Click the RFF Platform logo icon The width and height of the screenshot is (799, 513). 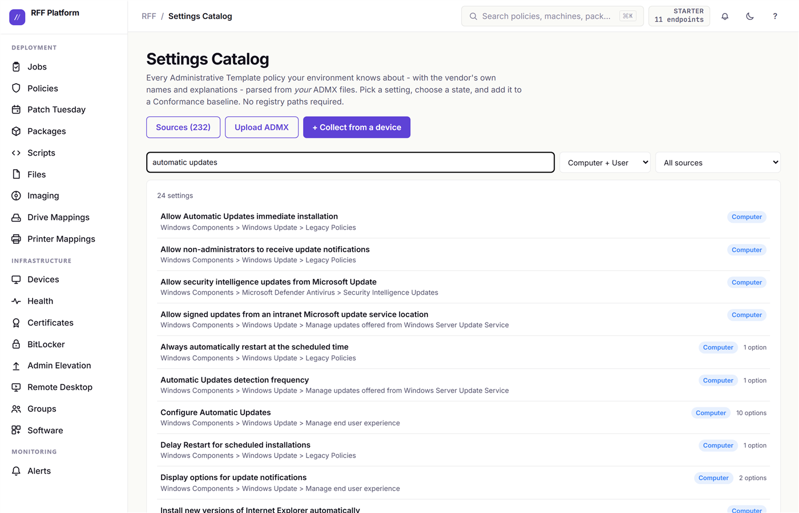tap(17, 17)
